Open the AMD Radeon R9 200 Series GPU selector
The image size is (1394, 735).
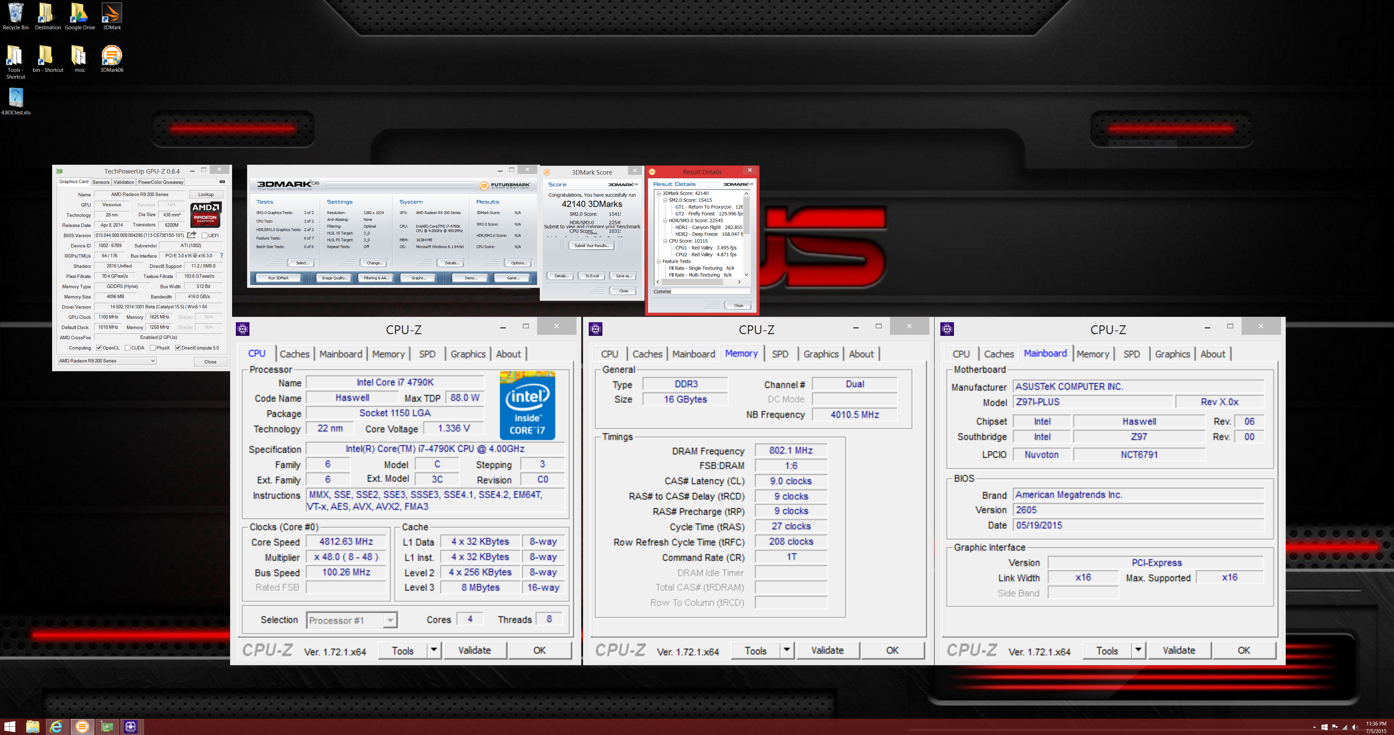tap(107, 360)
